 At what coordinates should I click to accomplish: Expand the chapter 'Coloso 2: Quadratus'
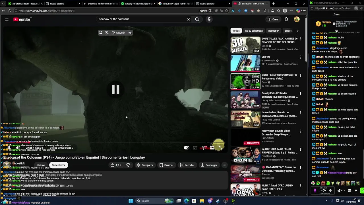[61, 148]
